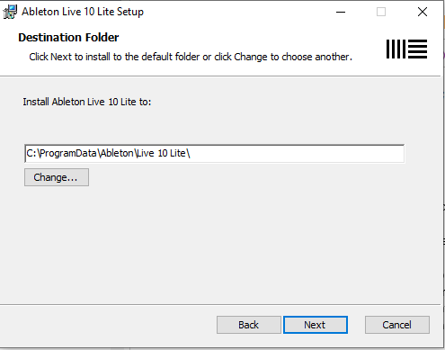Click the 'Ableton Live 10 Lite Setup' title text
Viewport: 445px width, 350px height.
coord(83,12)
